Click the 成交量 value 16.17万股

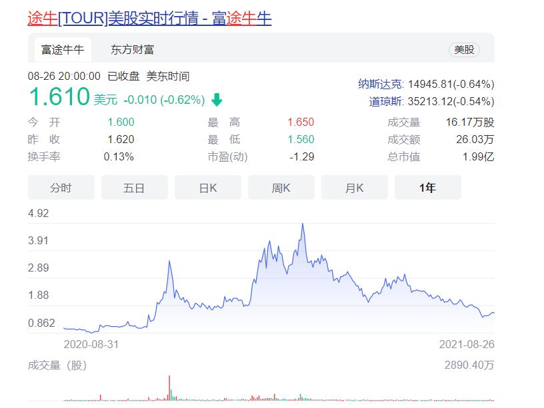(x=470, y=122)
